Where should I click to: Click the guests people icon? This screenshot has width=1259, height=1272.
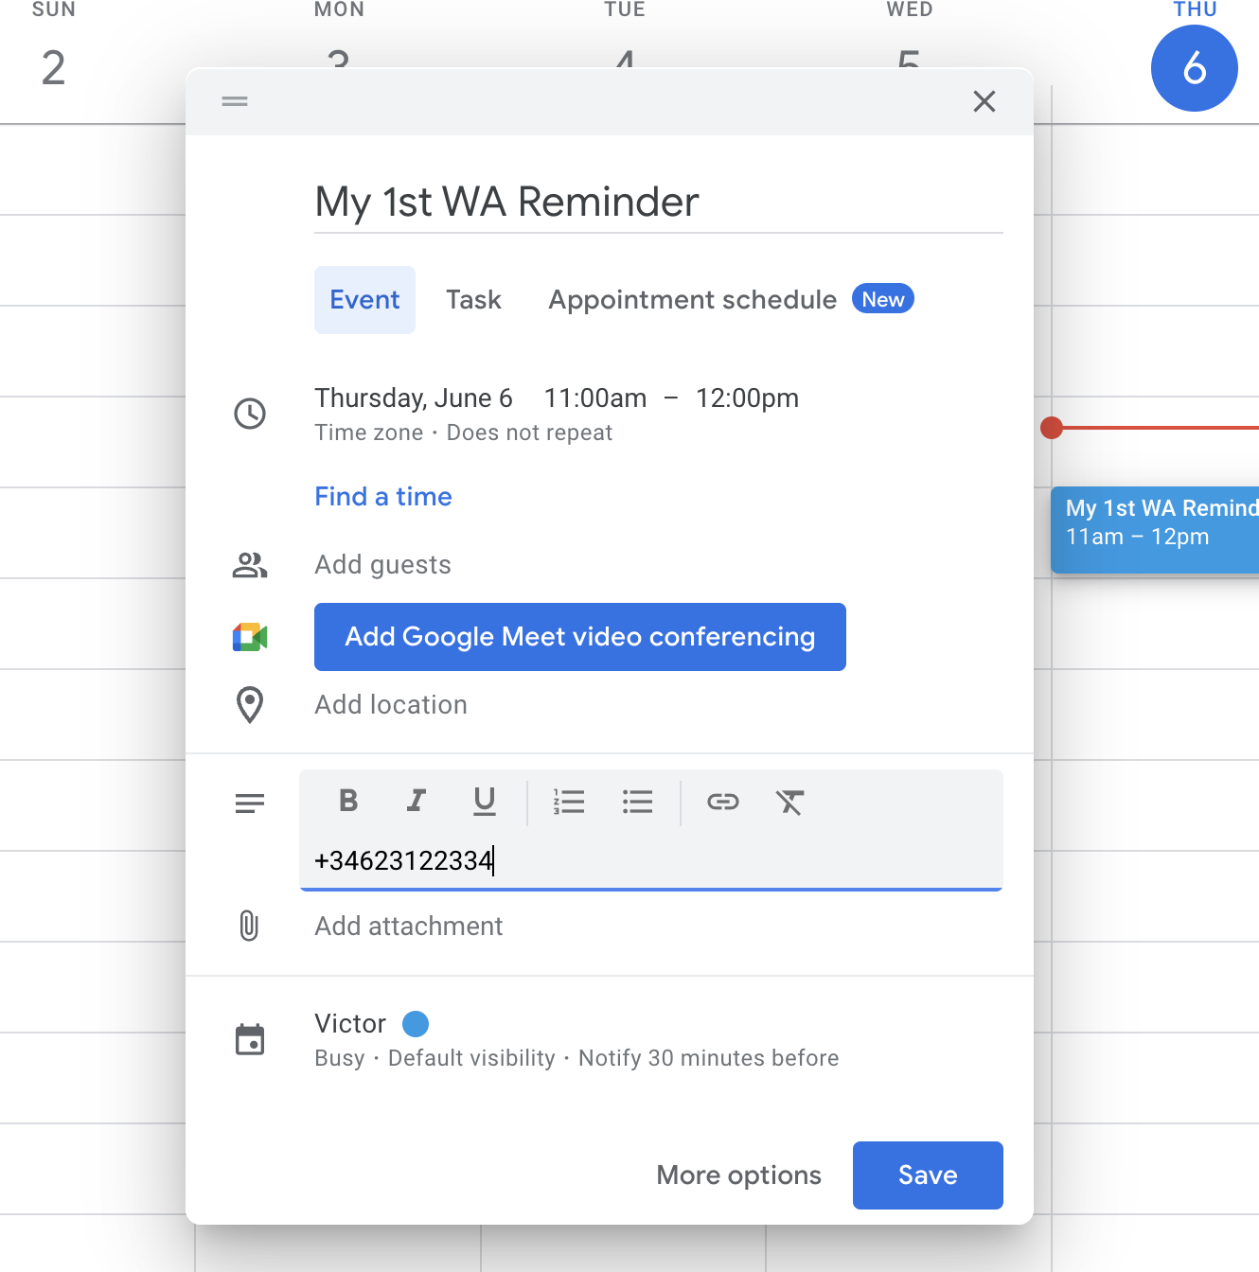pos(250,565)
